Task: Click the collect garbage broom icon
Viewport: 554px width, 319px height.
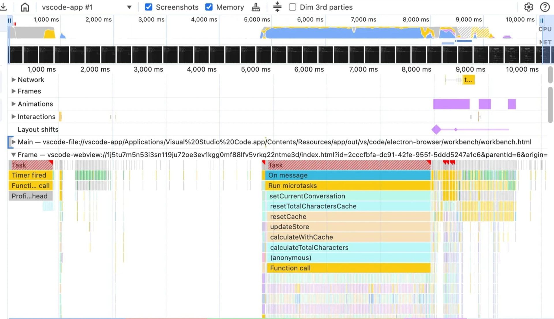Action: 256,7
